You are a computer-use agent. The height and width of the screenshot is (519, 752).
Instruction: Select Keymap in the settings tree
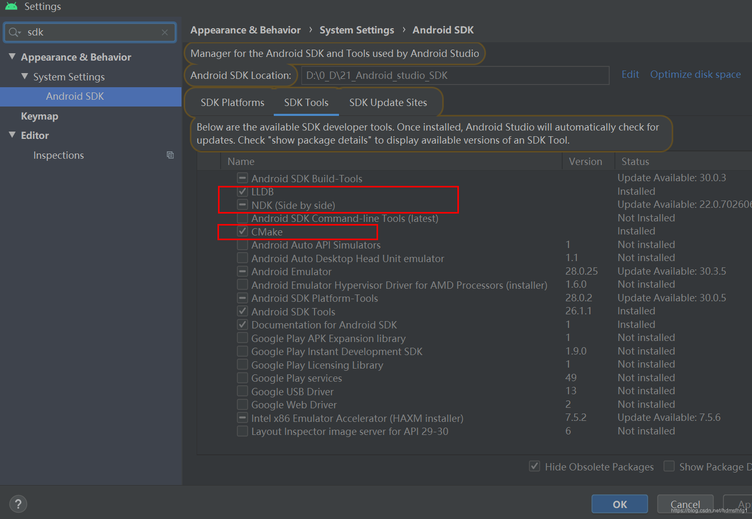coord(40,116)
